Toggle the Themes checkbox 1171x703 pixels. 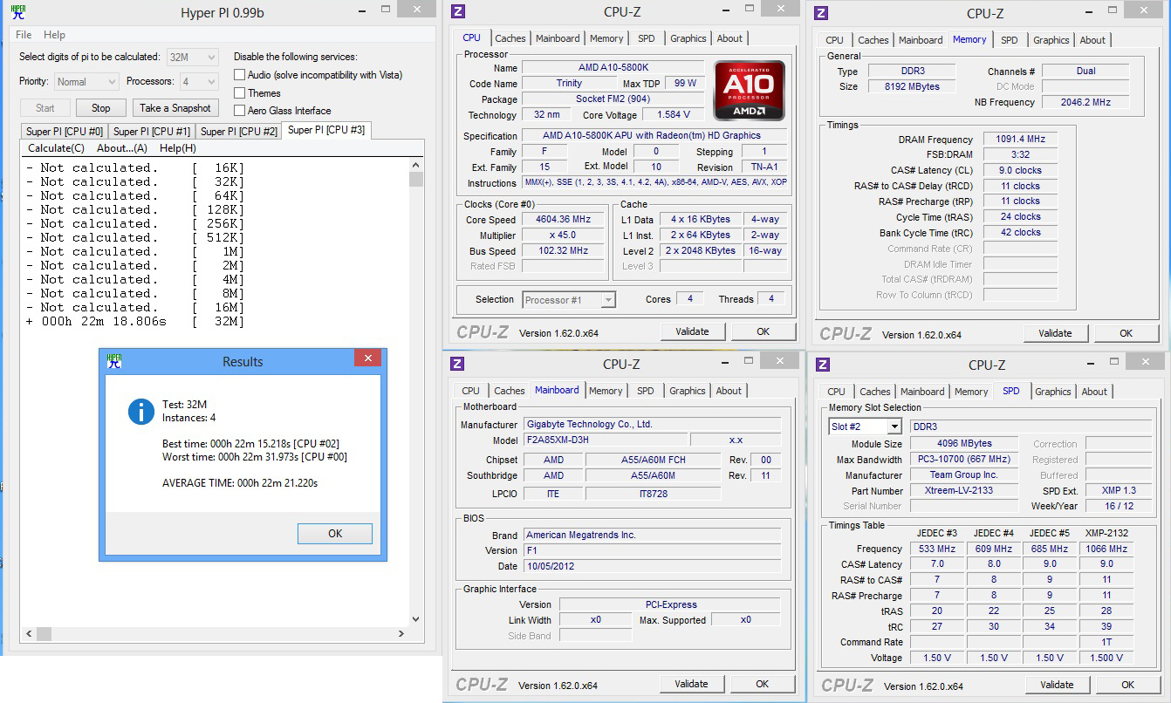coord(239,92)
